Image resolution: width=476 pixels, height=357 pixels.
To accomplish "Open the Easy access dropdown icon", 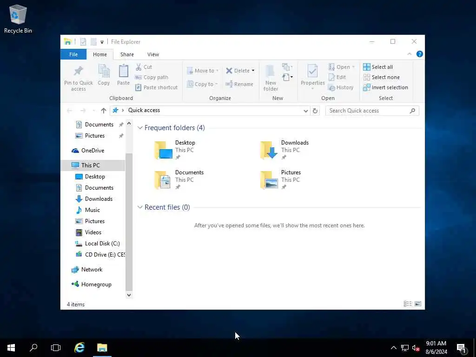I will 287,77.
